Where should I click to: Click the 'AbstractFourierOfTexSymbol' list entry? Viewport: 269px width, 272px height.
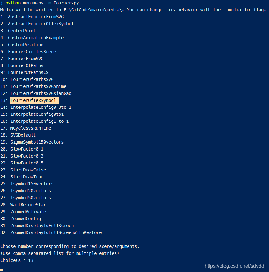tap(41, 24)
